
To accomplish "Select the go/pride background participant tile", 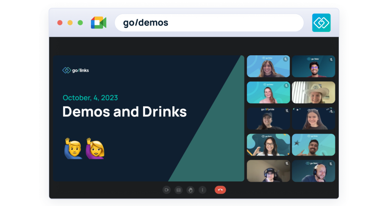I will pos(269,119).
